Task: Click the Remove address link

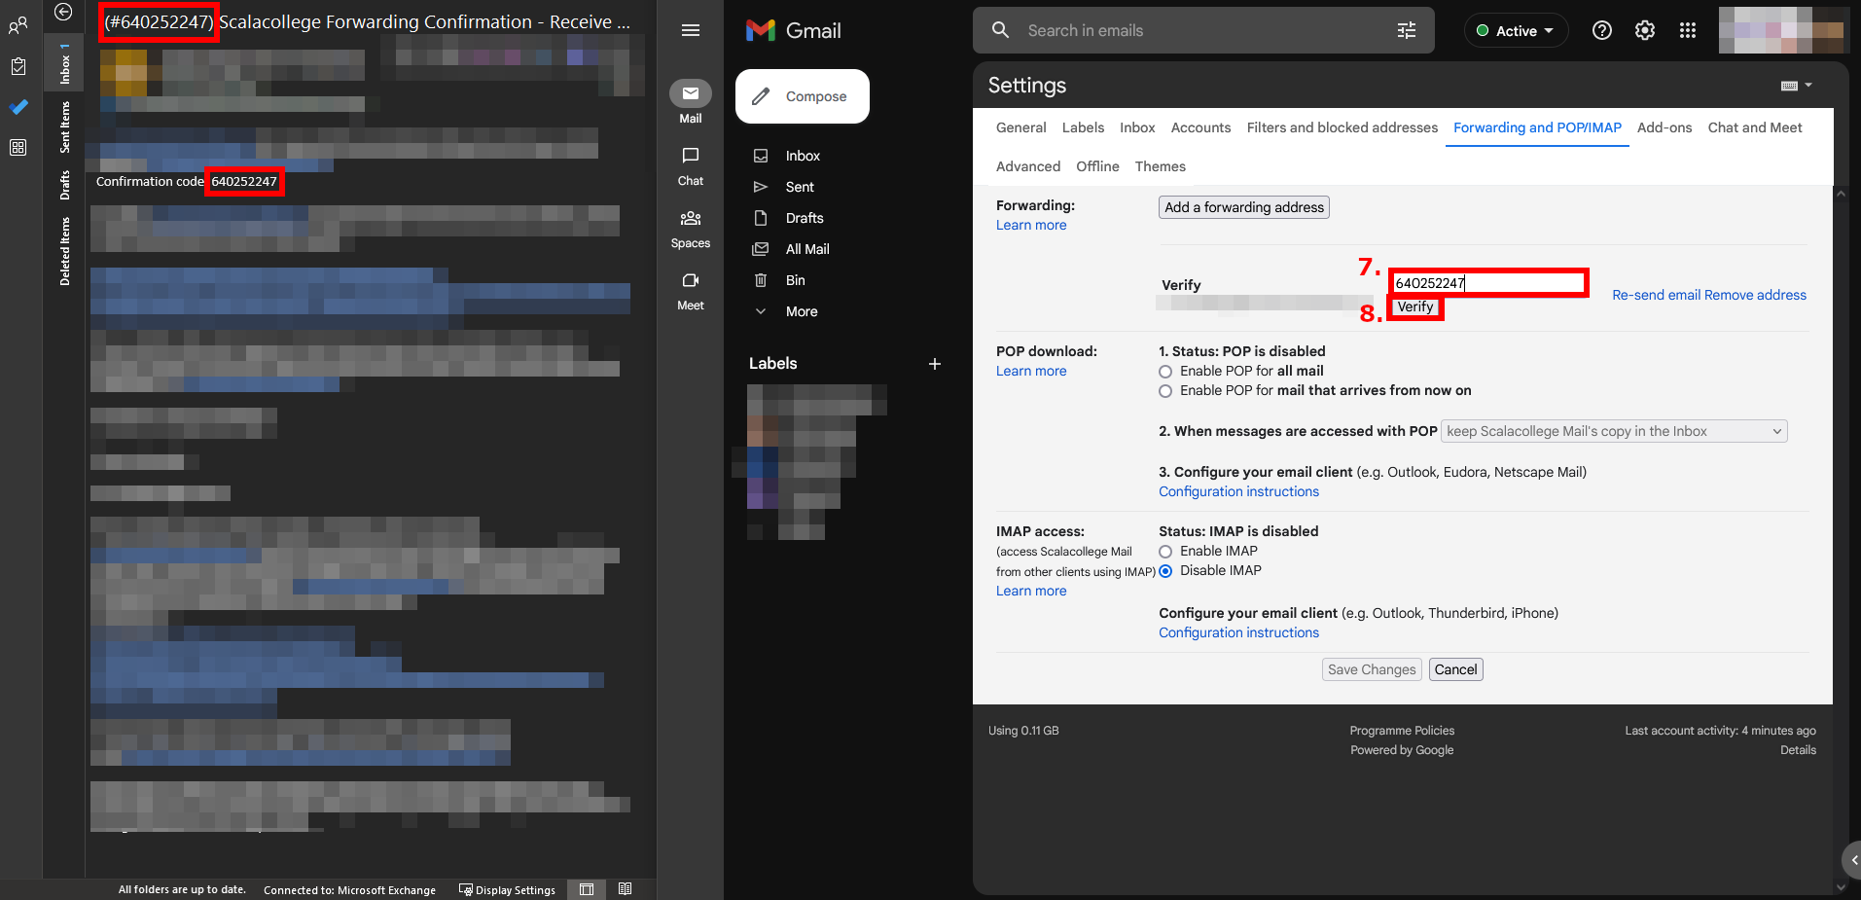Action: tap(1756, 295)
